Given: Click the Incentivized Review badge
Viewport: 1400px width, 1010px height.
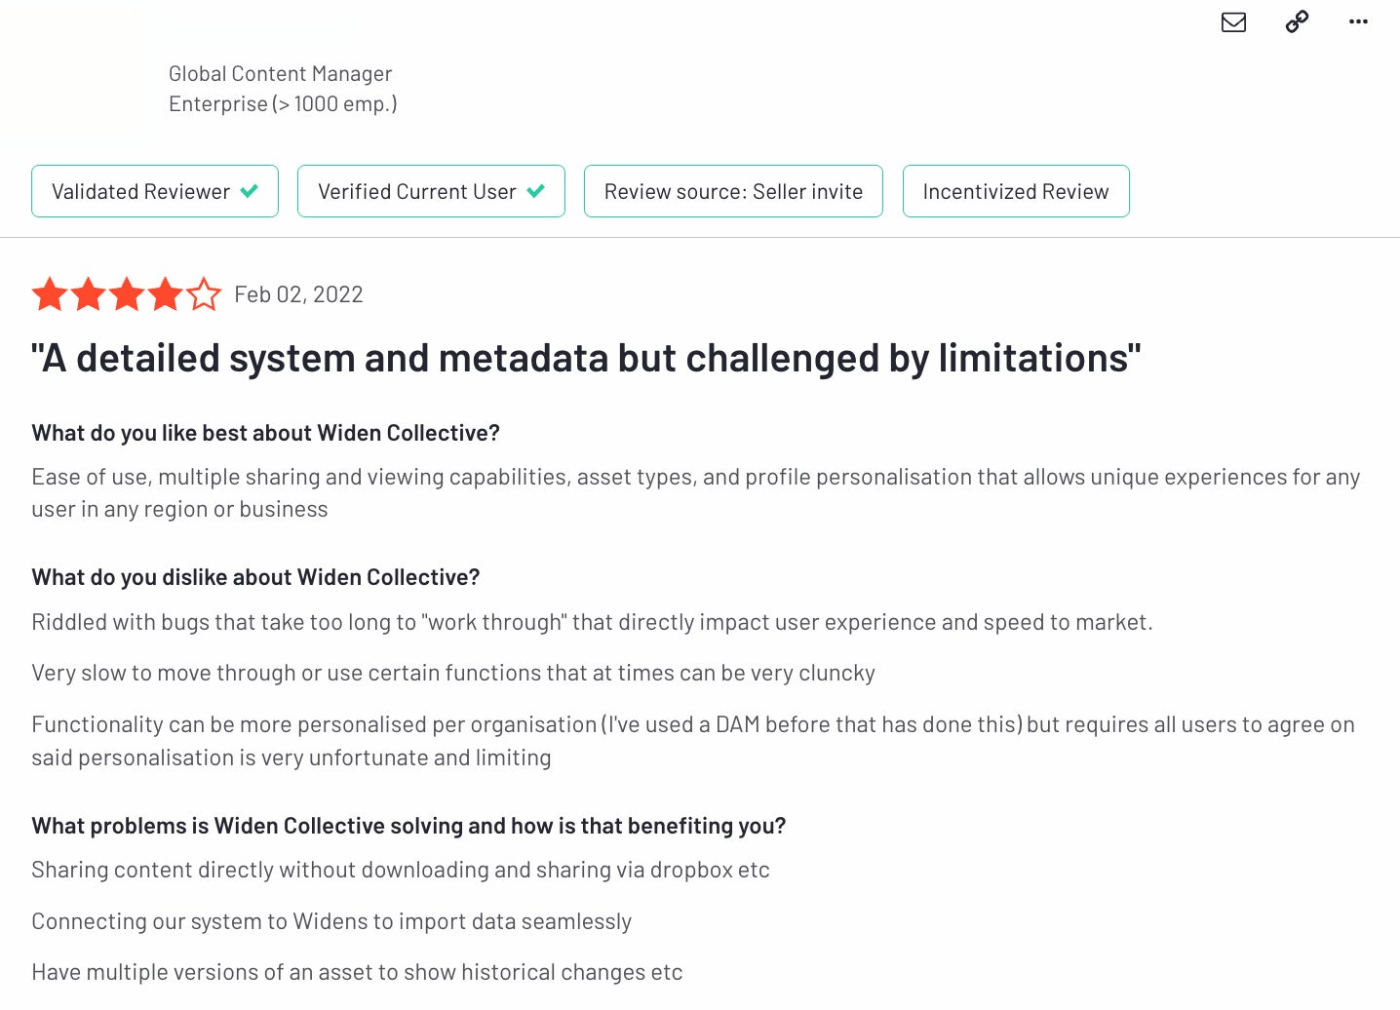Looking at the screenshot, I should point(1015,191).
